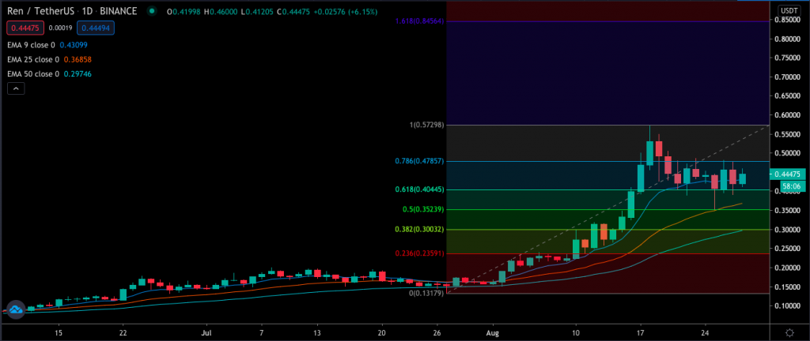
Task: Click the Aug label on time axis
Action: pos(494,333)
